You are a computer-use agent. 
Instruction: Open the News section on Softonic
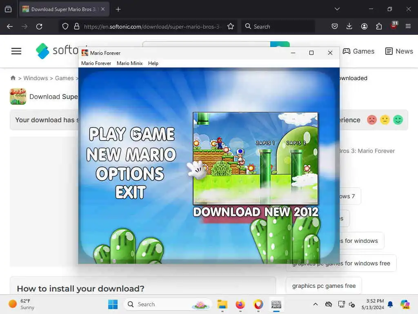(399, 51)
